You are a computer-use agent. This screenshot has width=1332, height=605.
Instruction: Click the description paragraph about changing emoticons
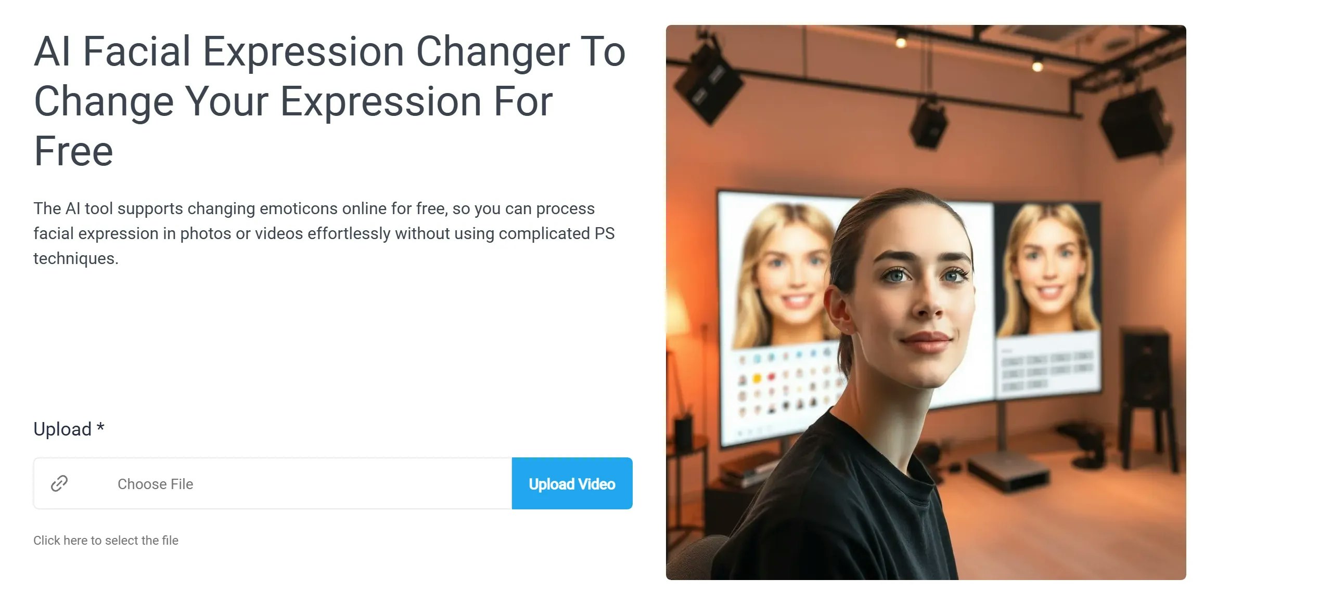[x=324, y=233]
